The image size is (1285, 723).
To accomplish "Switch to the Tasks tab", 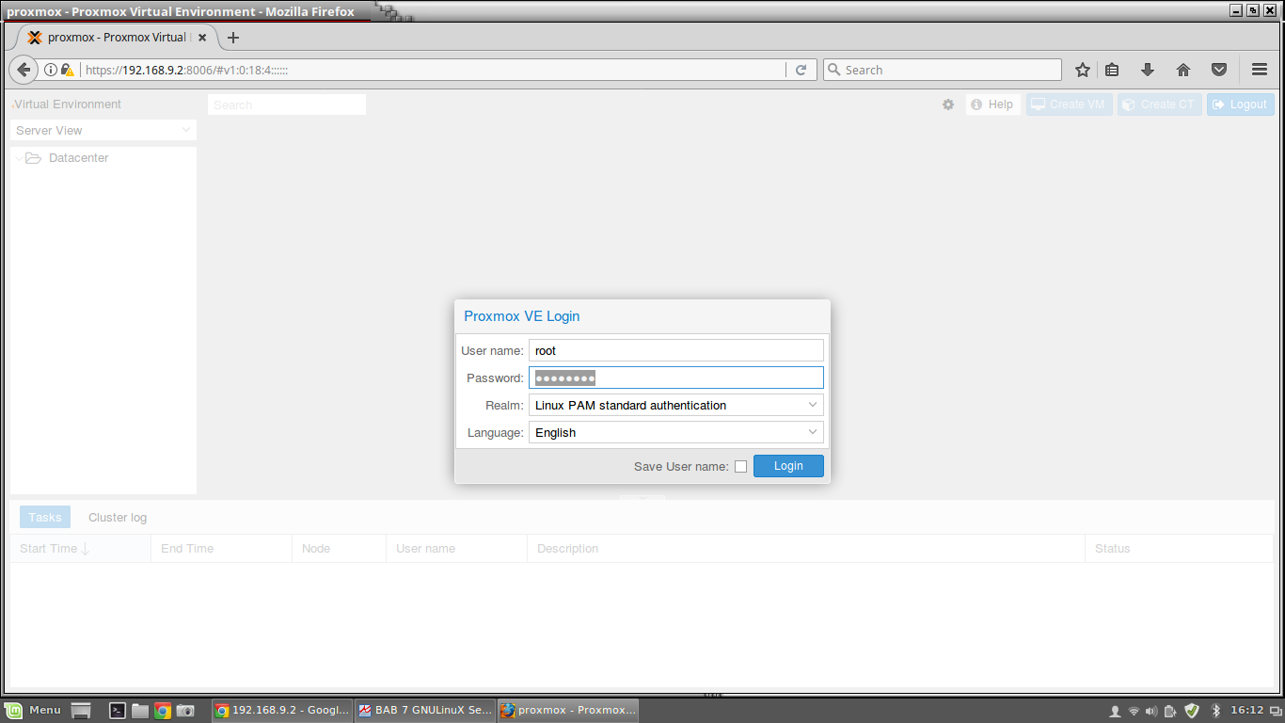I will point(45,517).
